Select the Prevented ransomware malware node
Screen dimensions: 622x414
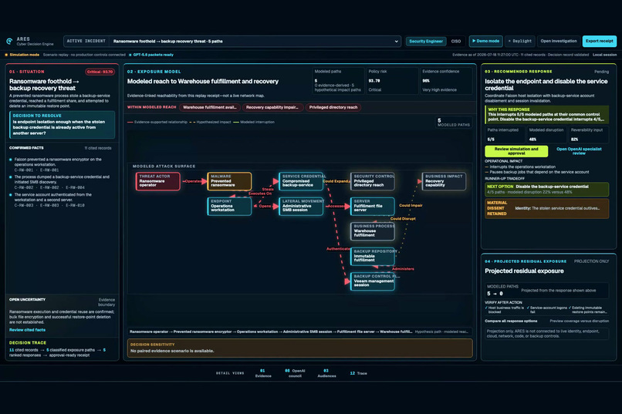point(229,181)
